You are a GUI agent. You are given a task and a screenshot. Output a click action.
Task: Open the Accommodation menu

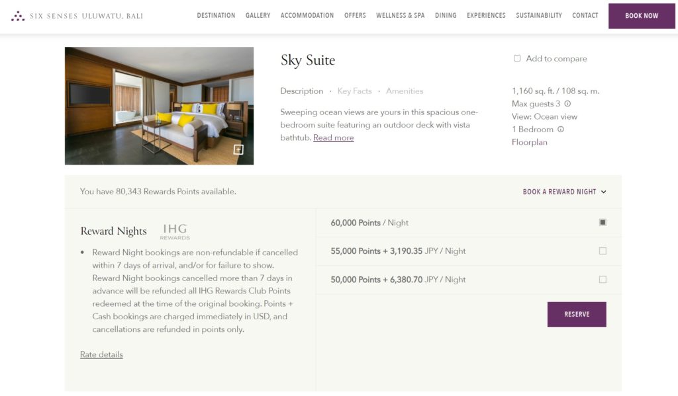tap(307, 15)
